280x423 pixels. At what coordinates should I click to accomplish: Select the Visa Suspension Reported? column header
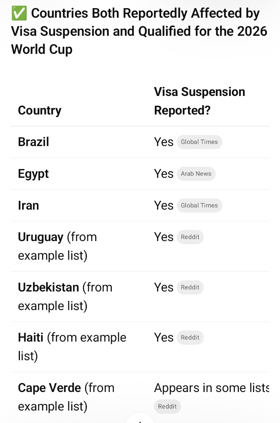click(x=199, y=101)
